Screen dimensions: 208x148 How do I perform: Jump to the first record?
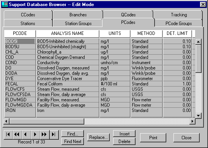point(8,135)
